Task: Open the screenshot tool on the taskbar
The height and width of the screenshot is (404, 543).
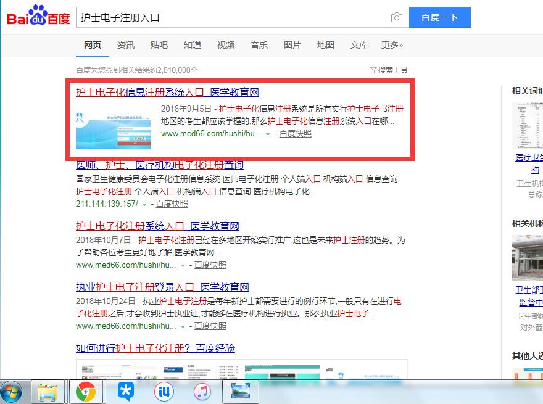Action: [240, 391]
